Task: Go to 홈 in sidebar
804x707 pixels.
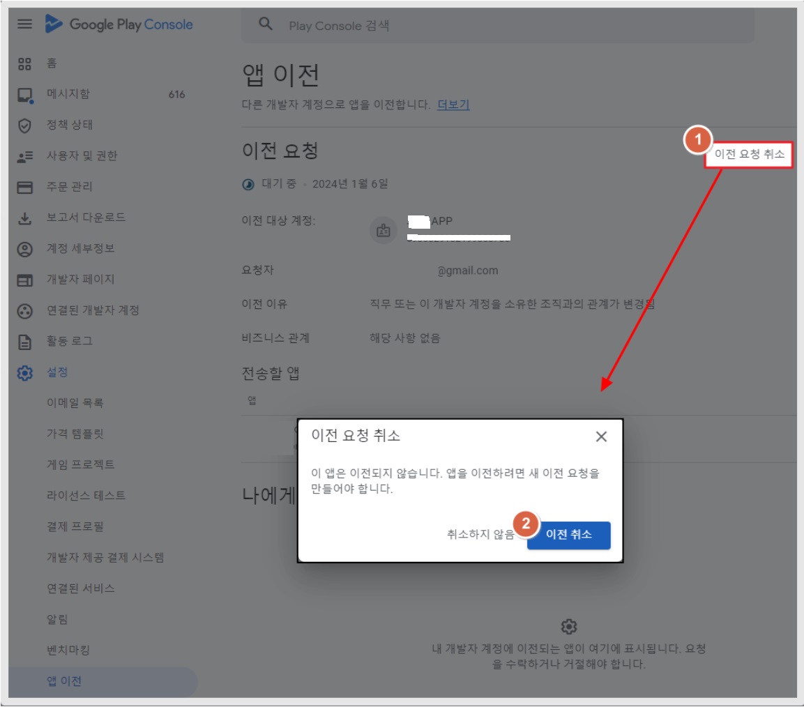Action: coord(52,63)
